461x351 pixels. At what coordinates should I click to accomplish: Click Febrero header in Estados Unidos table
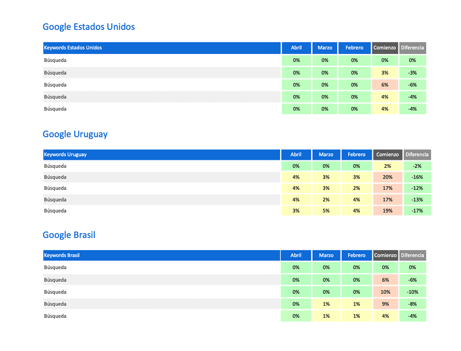[354, 48]
